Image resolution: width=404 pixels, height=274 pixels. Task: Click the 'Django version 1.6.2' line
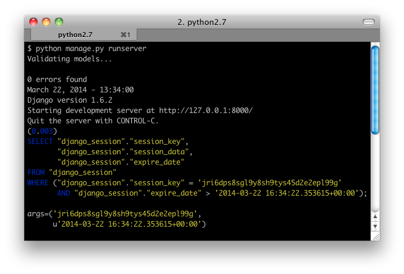(70, 100)
